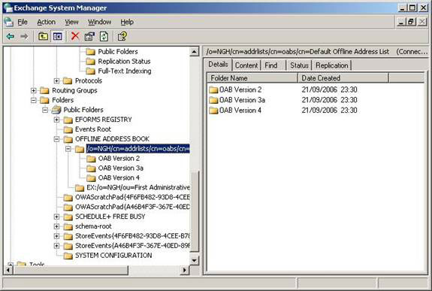Click the Routing Groups folder icon
Viewport: 432px width, 291px height.
coord(44,90)
